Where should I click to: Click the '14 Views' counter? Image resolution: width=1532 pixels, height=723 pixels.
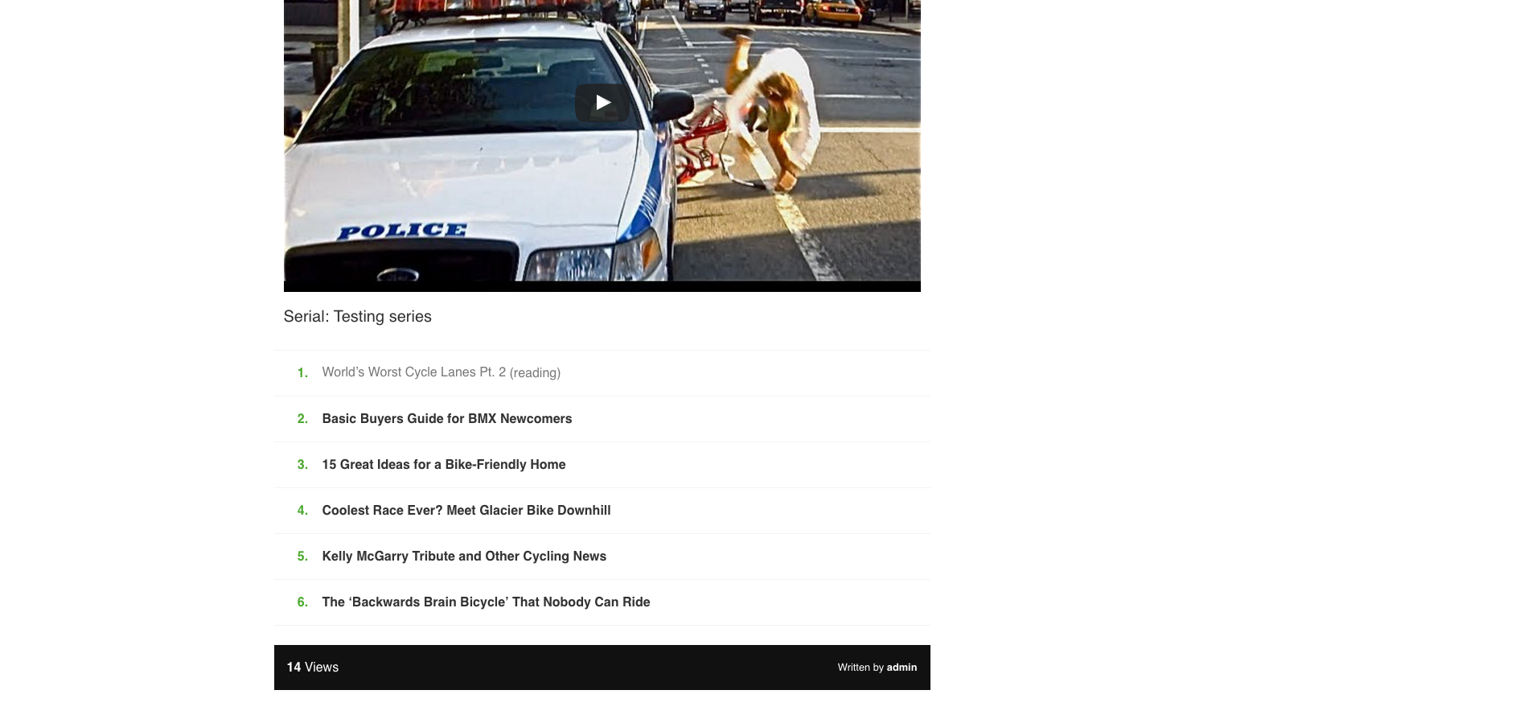pos(313,668)
